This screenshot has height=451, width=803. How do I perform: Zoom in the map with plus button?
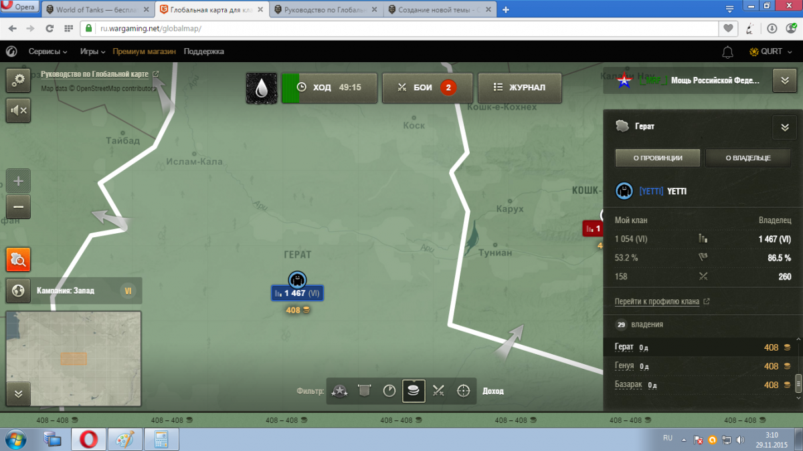[x=18, y=181]
